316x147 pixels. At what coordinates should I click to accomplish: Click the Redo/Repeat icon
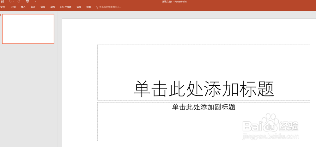pyautogui.click(x=19, y=1)
